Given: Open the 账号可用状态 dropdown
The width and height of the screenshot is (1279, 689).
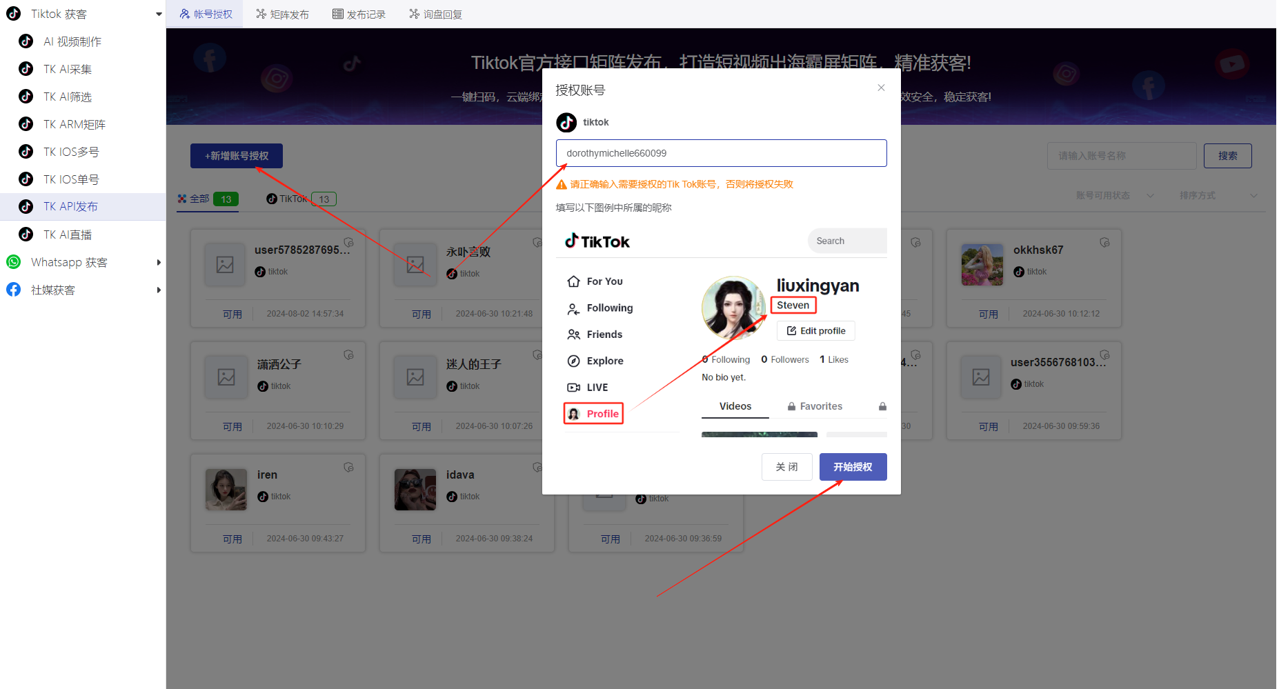Looking at the screenshot, I should [1114, 196].
